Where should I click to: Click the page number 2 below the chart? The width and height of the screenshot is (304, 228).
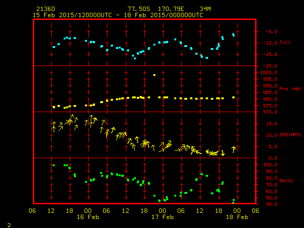pyautogui.click(x=9, y=225)
